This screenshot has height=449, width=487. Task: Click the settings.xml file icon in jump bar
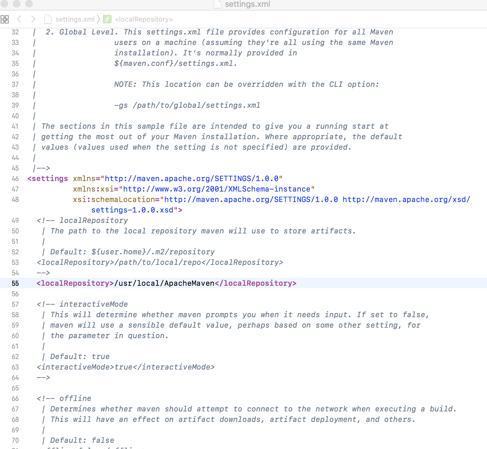(48, 19)
